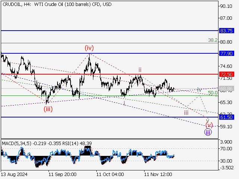Click the 83.75 blue price level tag
Screen dimensions: 239x179
(x=227, y=31)
